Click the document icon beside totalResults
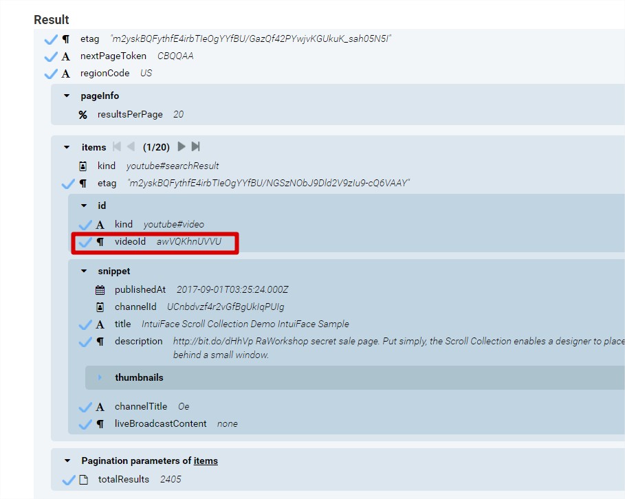Viewport: 625px width, 499px height. coord(83,480)
